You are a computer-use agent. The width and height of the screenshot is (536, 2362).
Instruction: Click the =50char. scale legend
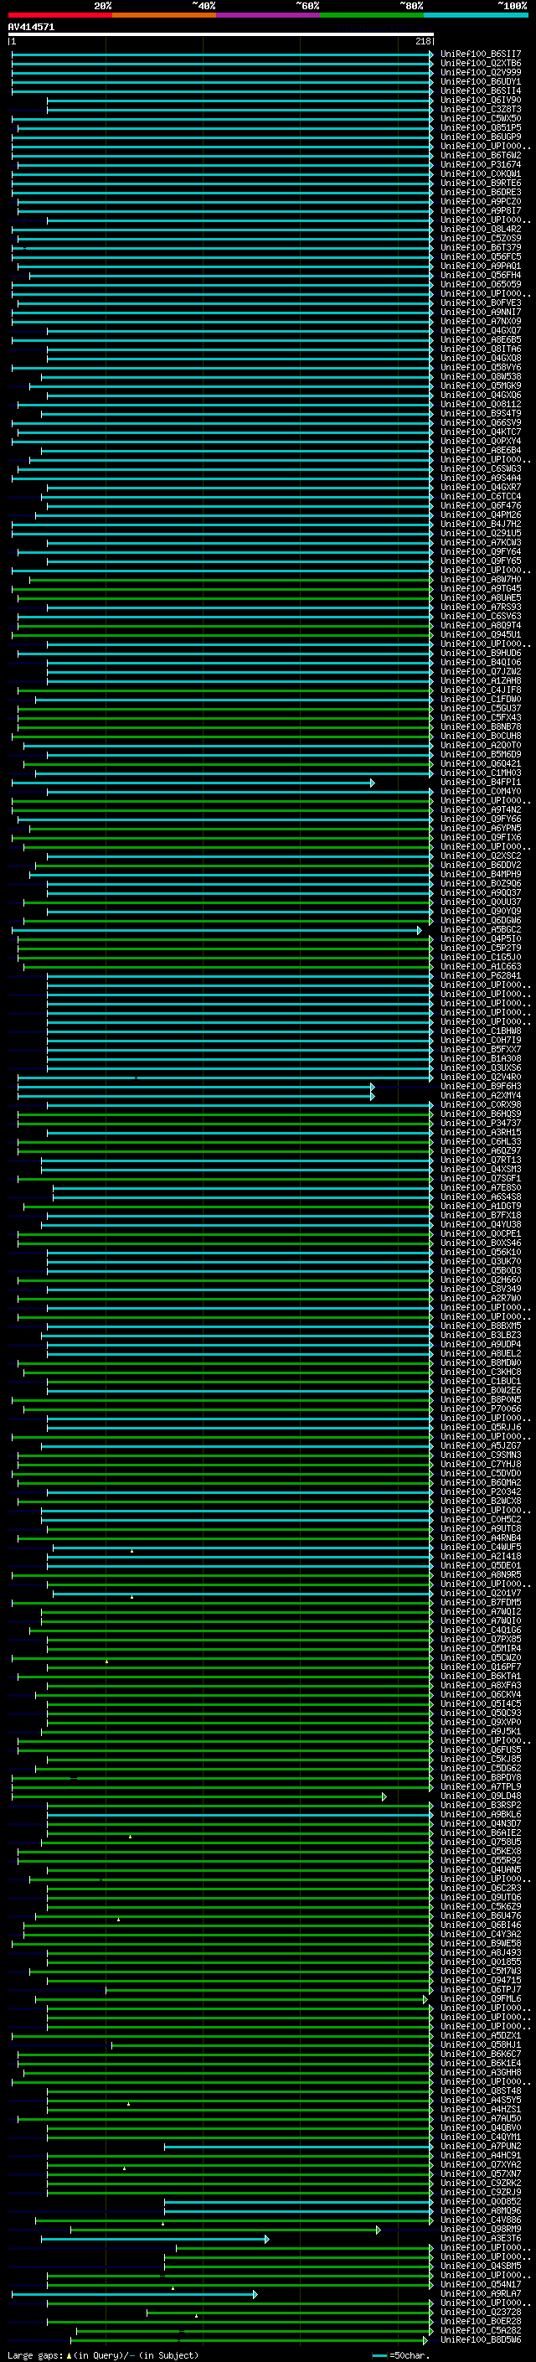(x=410, y=2354)
